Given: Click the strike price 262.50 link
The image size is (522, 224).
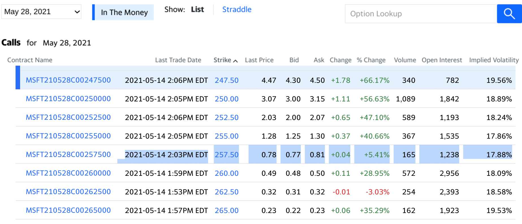Looking at the screenshot, I should 227,192.
